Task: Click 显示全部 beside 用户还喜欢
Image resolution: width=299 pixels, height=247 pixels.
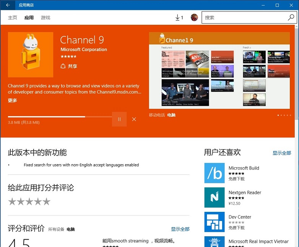Action: pyautogui.click(x=282, y=153)
